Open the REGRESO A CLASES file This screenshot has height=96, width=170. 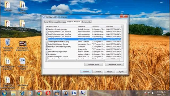[x=23, y=64]
